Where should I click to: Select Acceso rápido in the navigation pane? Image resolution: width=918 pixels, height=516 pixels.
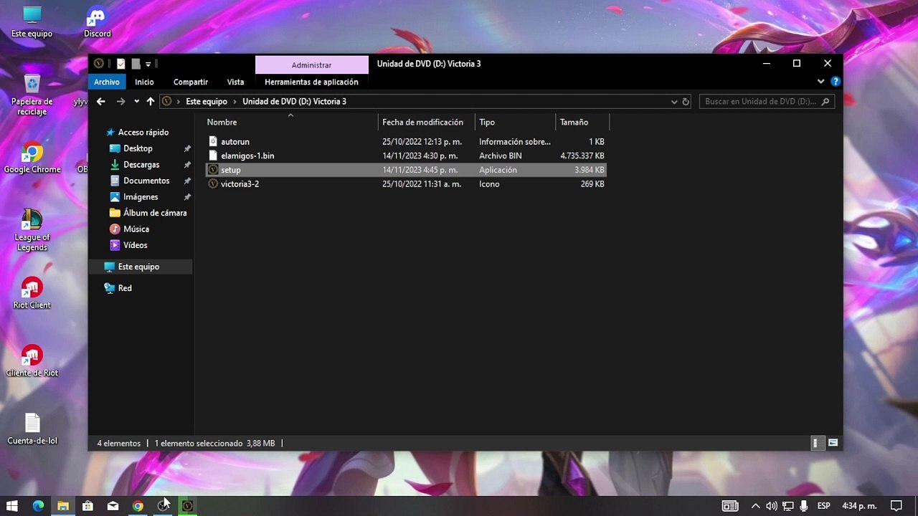pos(143,133)
